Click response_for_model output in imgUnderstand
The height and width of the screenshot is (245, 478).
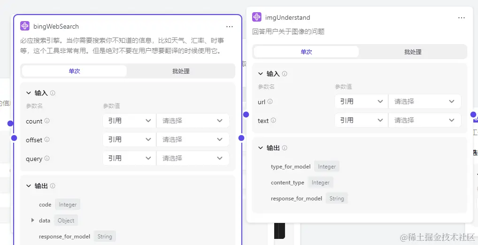coord(296,199)
